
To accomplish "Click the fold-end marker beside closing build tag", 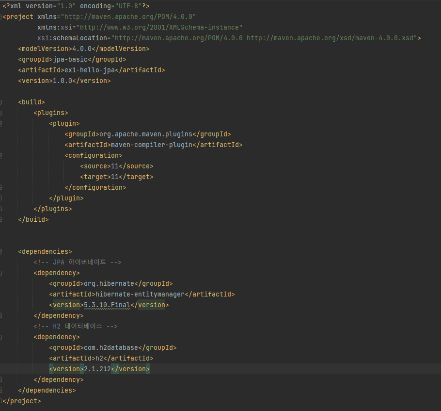I will pos(1,219).
